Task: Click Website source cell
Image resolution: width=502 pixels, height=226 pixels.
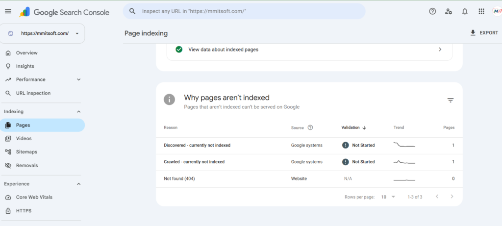Action: click(x=299, y=178)
